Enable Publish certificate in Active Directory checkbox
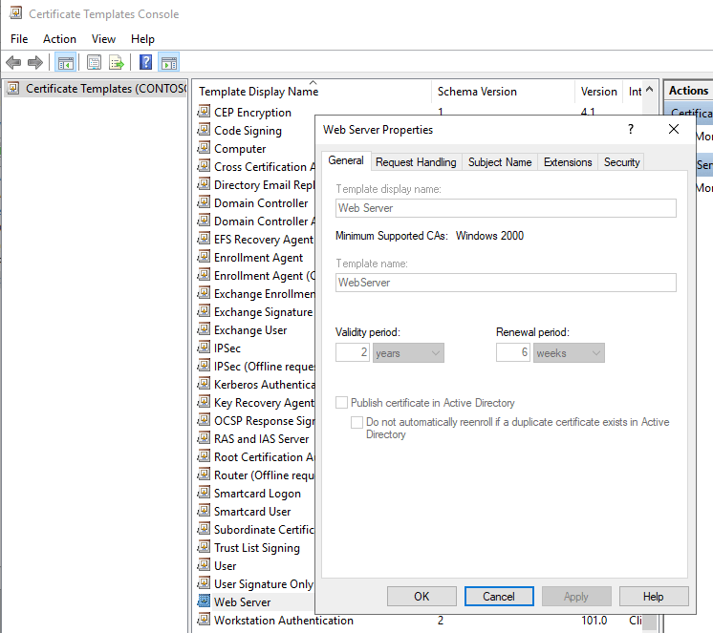Screen dimensions: 713x633 pos(342,403)
